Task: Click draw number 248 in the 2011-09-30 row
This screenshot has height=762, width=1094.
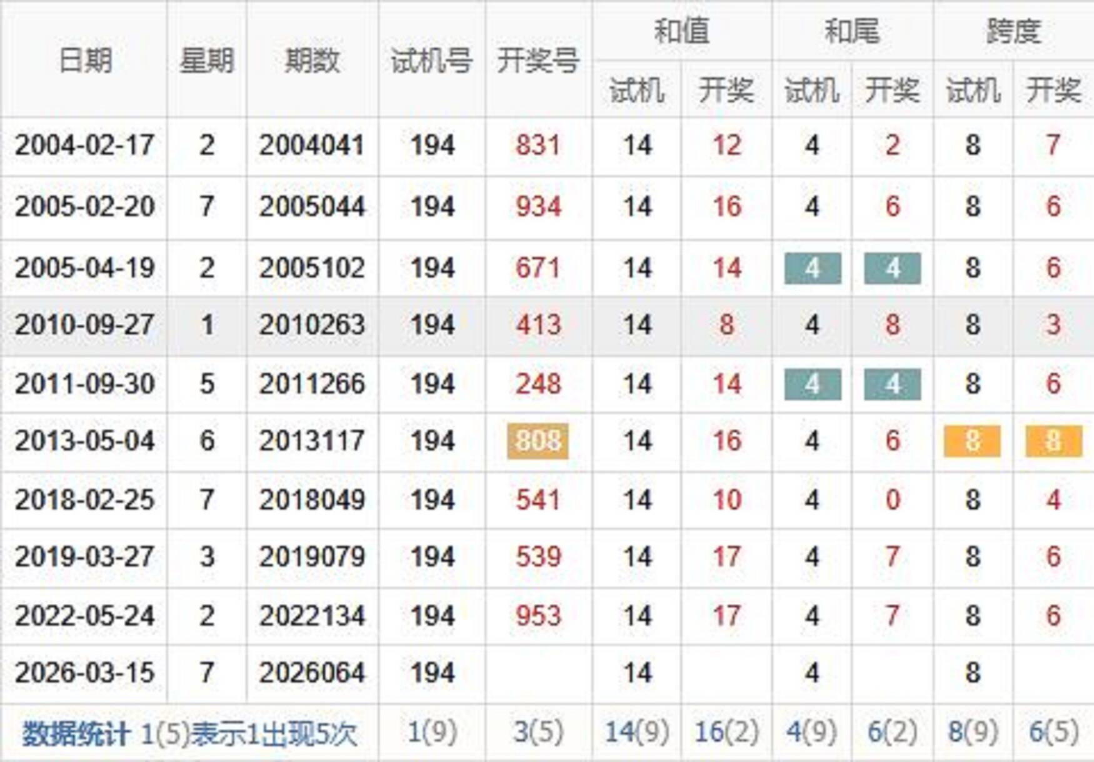Action: coord(538,384)
